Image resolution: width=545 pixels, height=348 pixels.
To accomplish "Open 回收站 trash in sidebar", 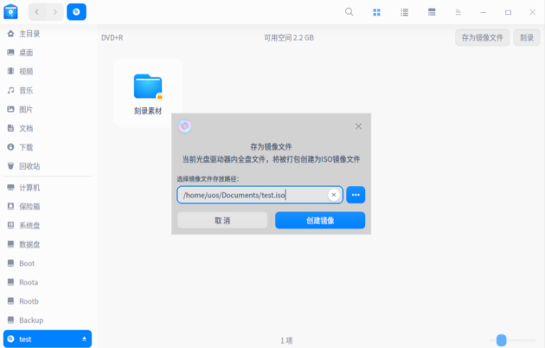I will click(x=48, y=166).
